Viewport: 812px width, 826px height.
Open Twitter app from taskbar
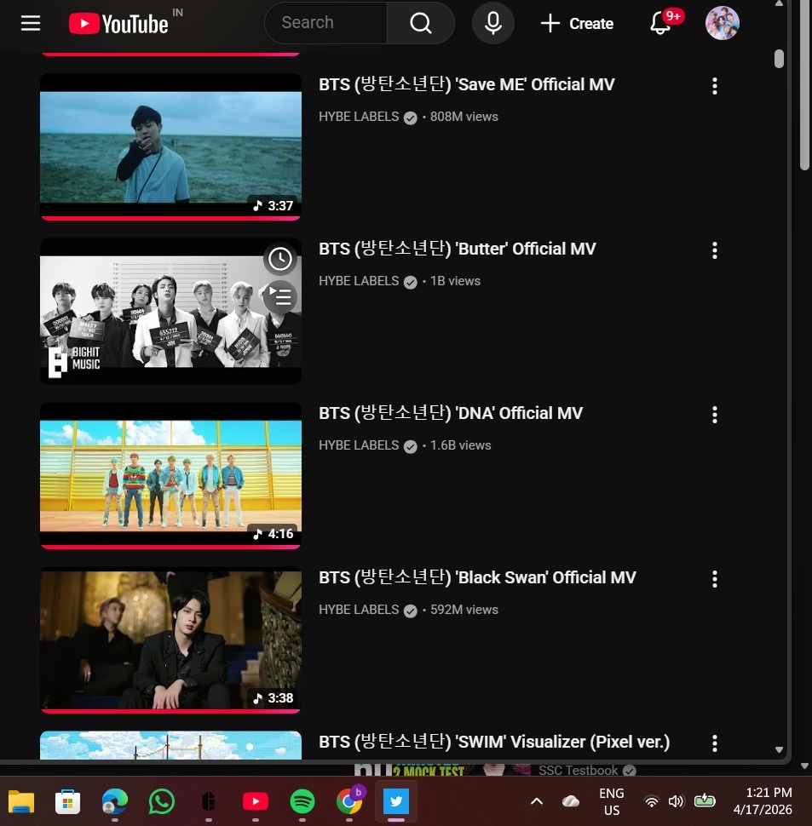(395, 802)
